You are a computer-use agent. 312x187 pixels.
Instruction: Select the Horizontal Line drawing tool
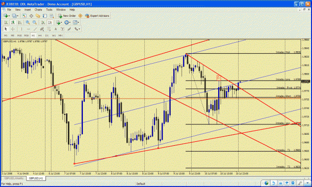[28, 29]
